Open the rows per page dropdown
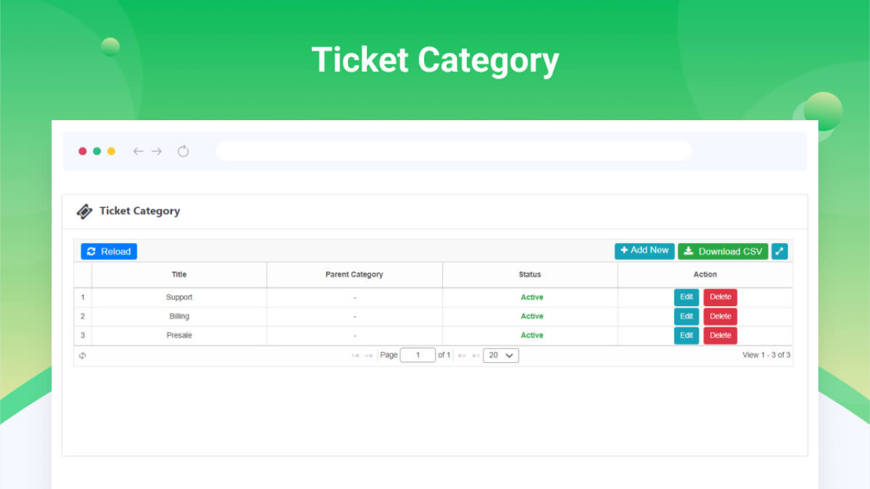 pos(501,355)
